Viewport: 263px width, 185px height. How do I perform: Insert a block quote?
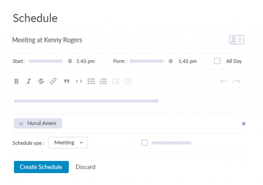[x=67, y=81]
